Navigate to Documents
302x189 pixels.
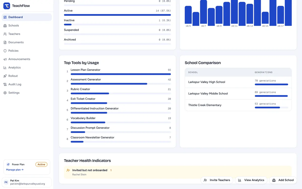[27, 42]
